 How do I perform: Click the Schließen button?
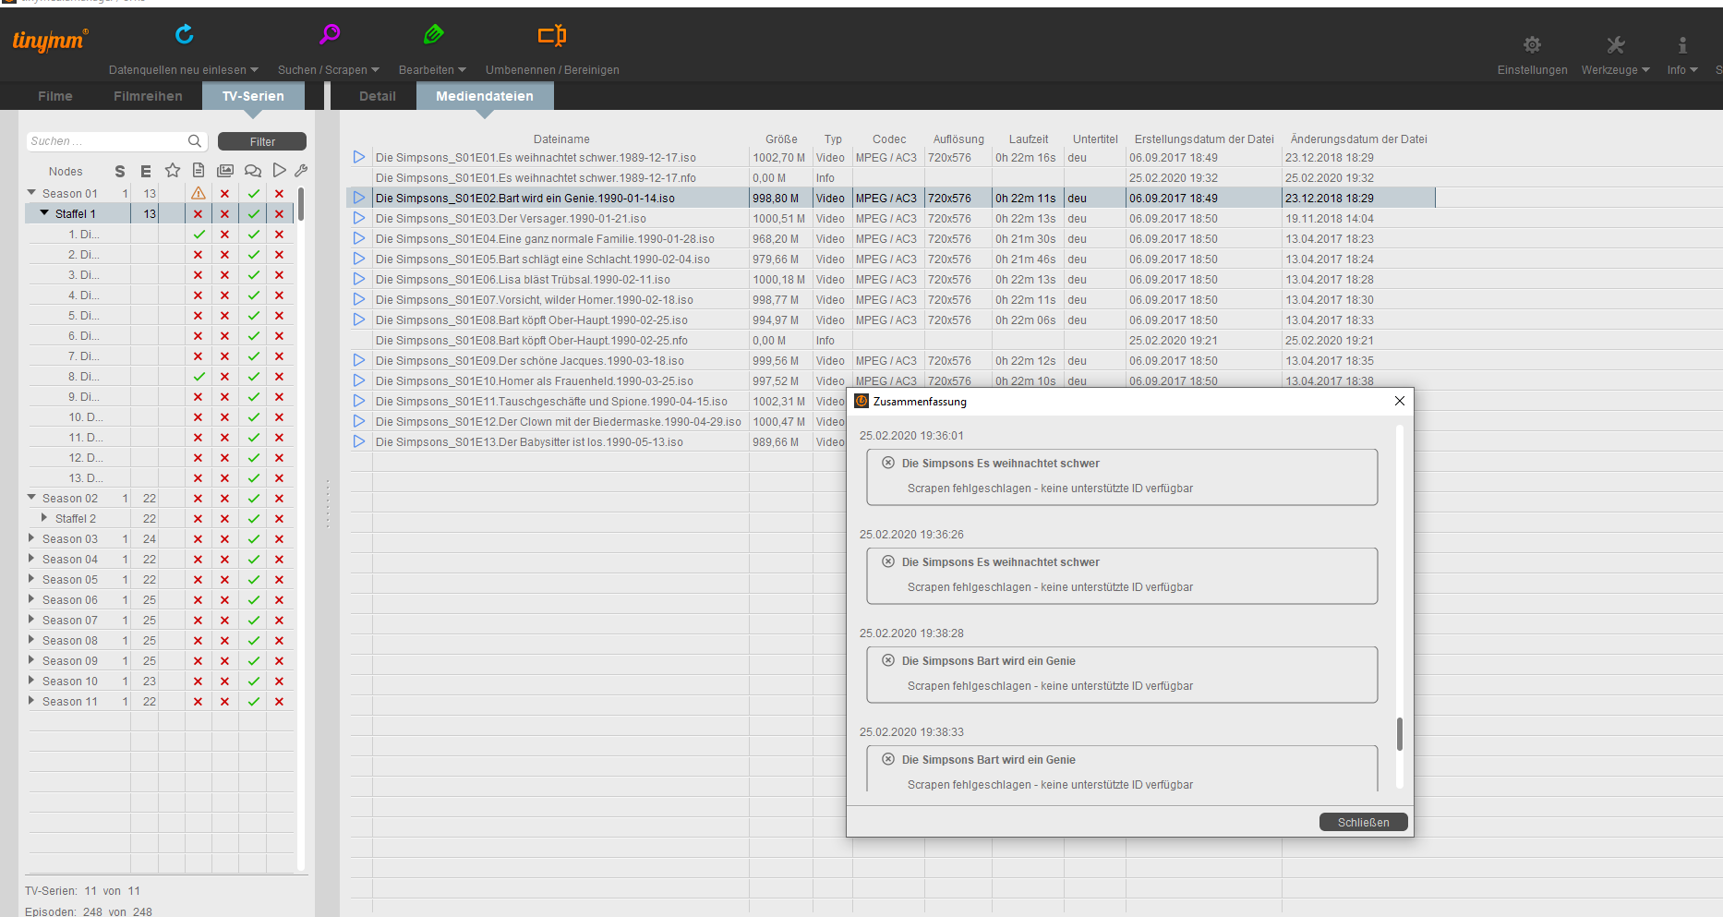tap(1363, 822)
